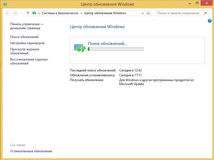Open the address bar history dropdown
Screen dimensions: 214x160
(x=142, y=13)
